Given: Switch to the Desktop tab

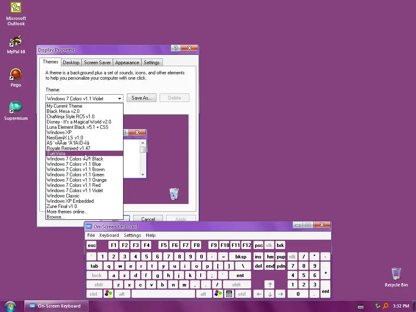Looking at the screenshot, I should coord(71,62).
